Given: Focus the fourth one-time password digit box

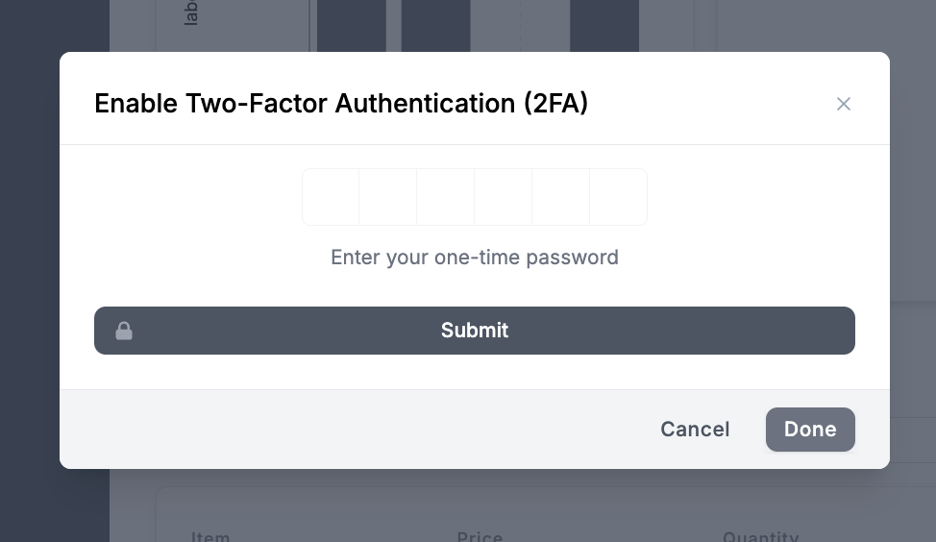Looking at the screenshot, I should click(504, 197).
